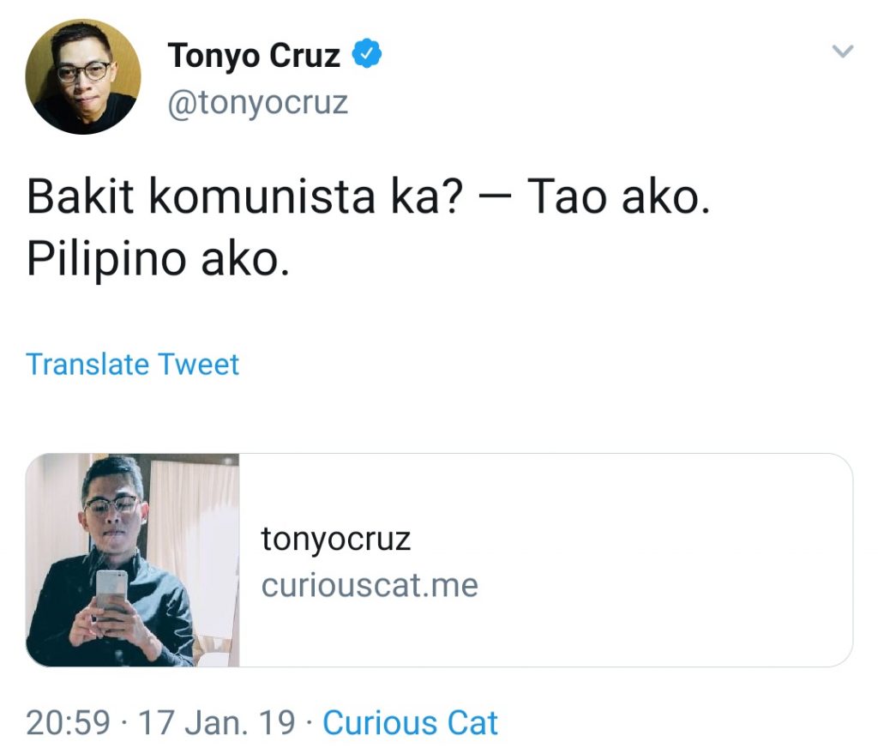
Task: Click the blue verified badge
Action: 369,56
